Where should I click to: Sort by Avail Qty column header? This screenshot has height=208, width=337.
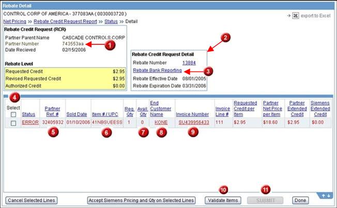(x=143, y=111)
